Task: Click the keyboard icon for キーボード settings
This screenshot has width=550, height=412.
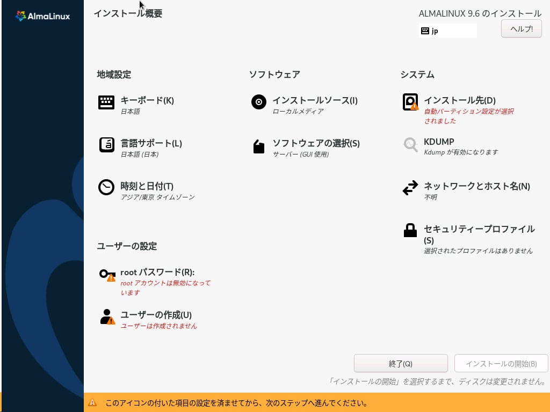Action: (106, 102)
